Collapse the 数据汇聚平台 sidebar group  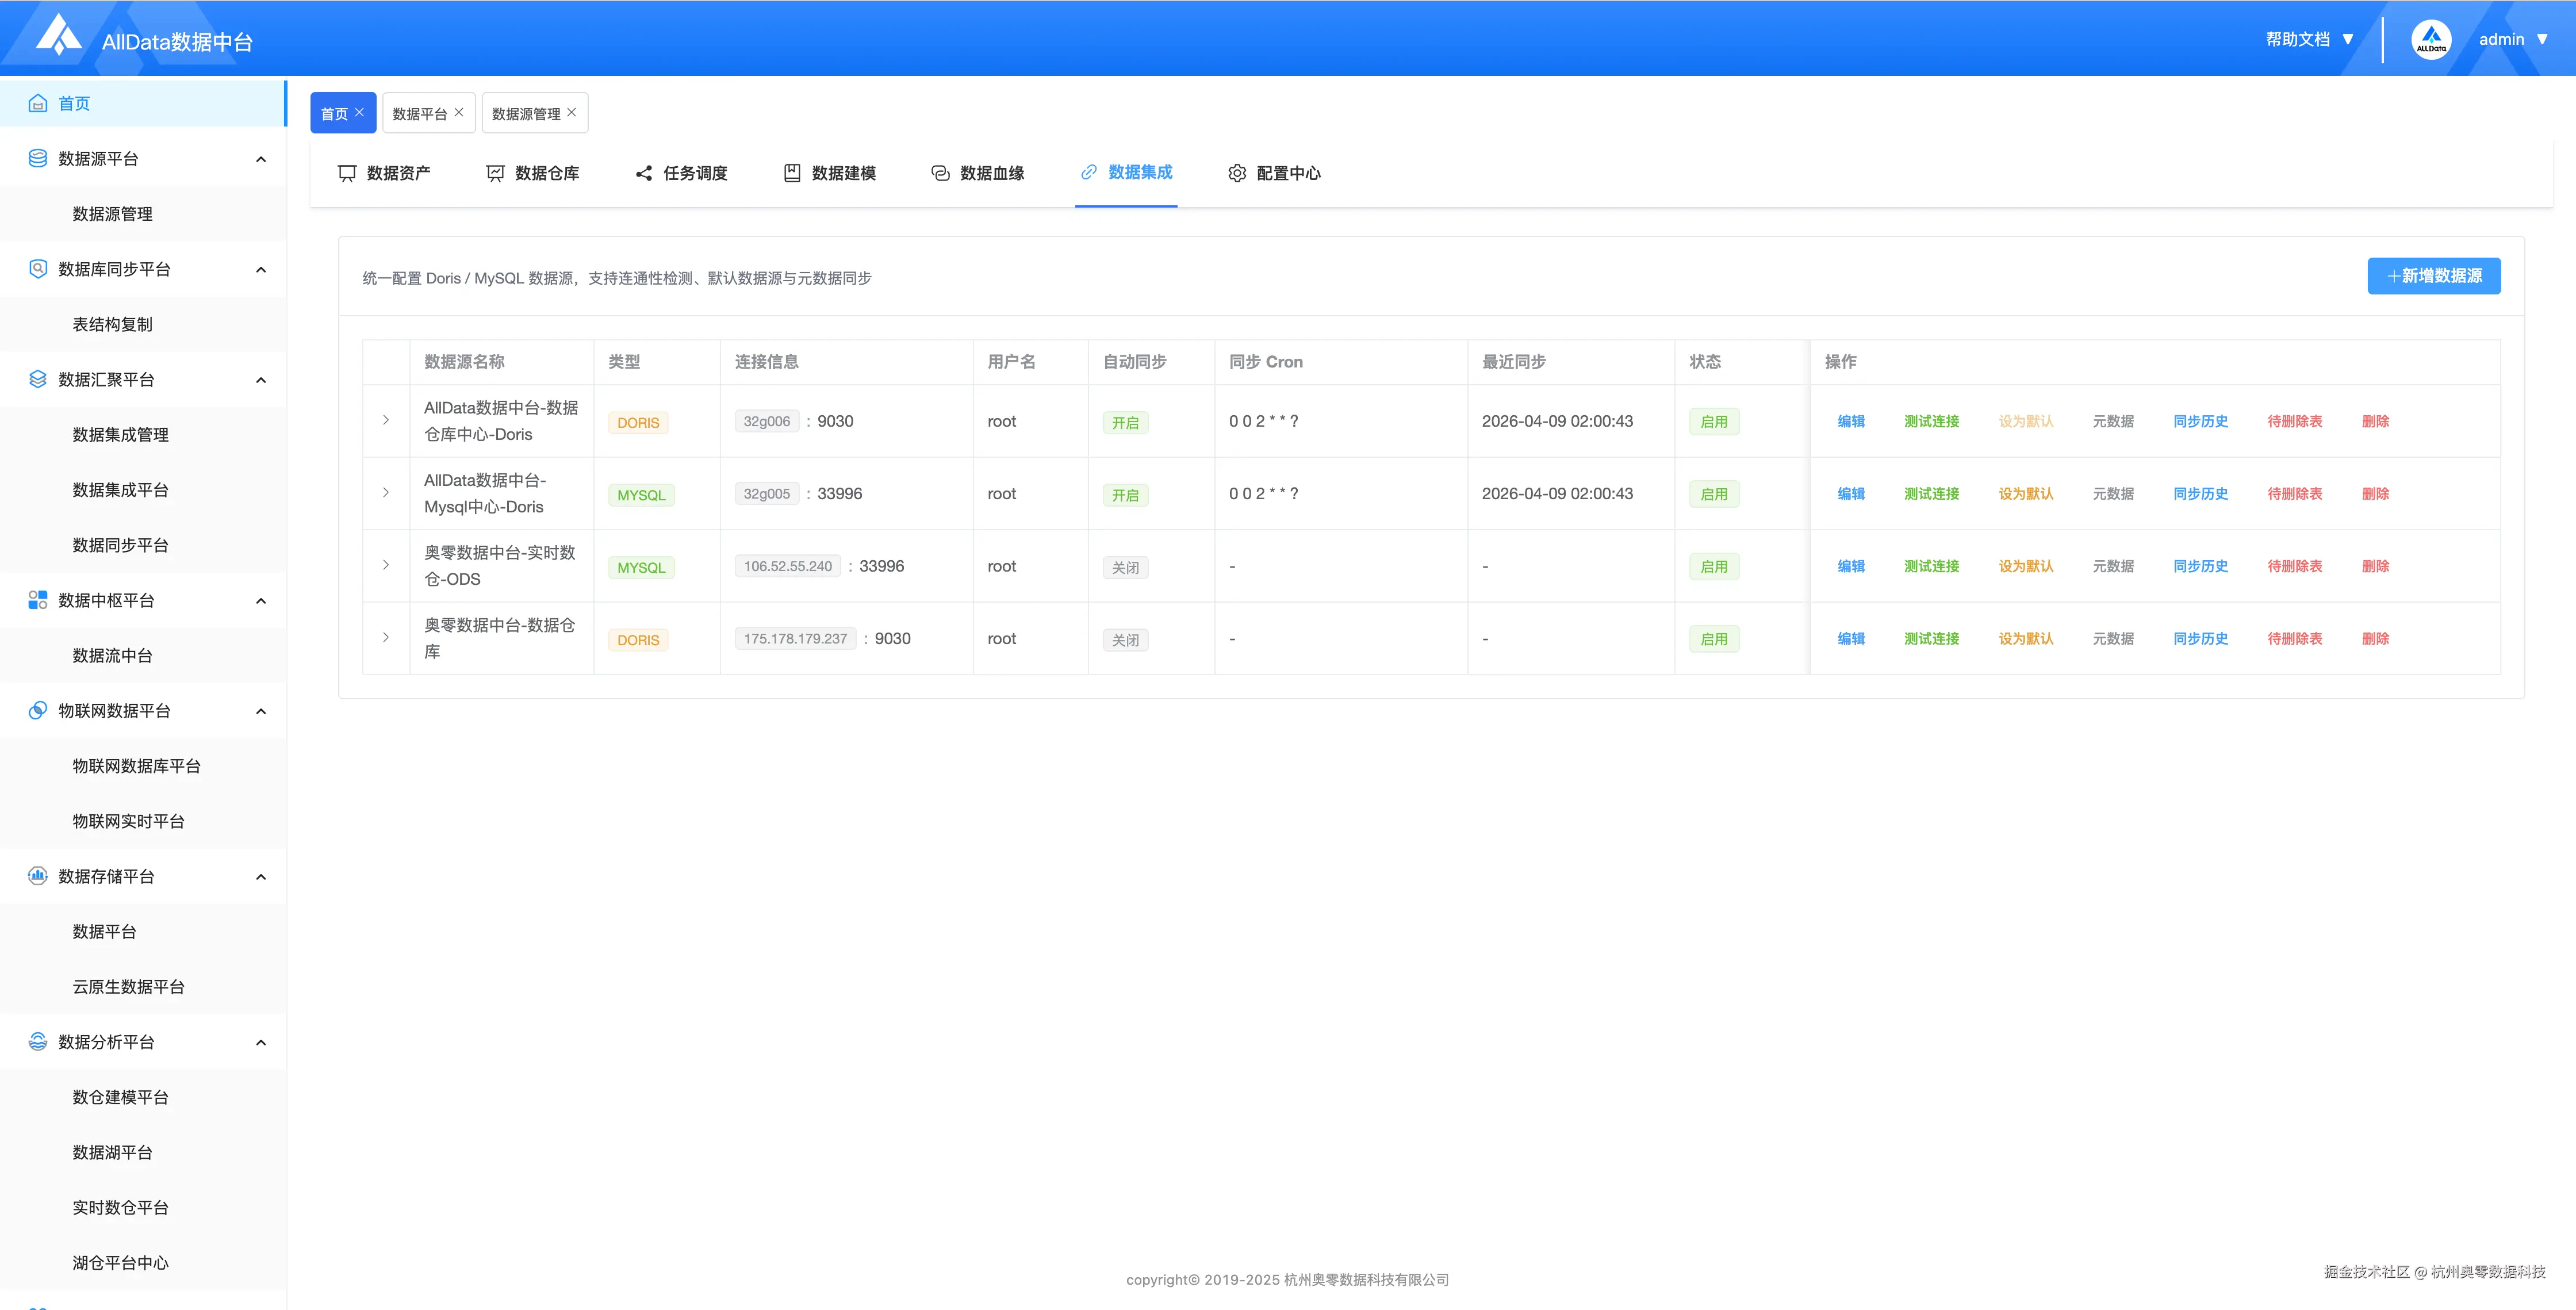pyautogui.click(x=261, y=380)
